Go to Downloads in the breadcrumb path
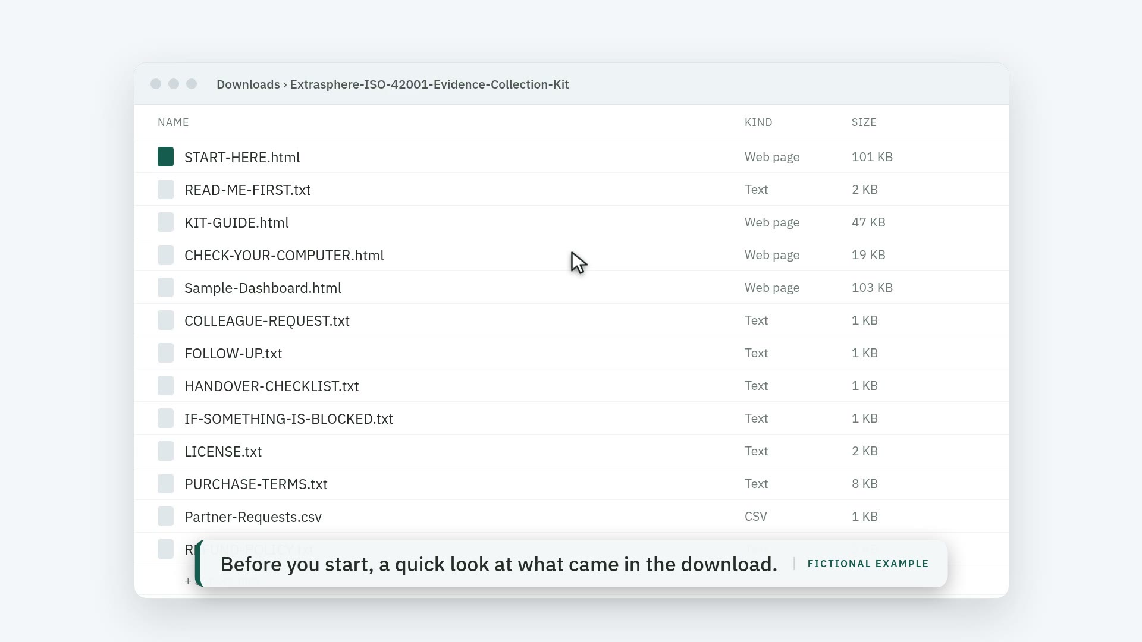Image resolution: width=1142 pixels, height=642 pixels. point(248,84)
